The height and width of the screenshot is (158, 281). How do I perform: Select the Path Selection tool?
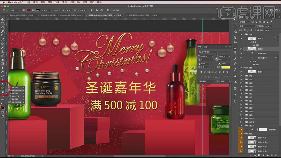(3, 84)
